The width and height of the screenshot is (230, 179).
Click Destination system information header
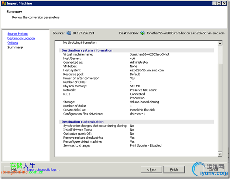point(87,50)
